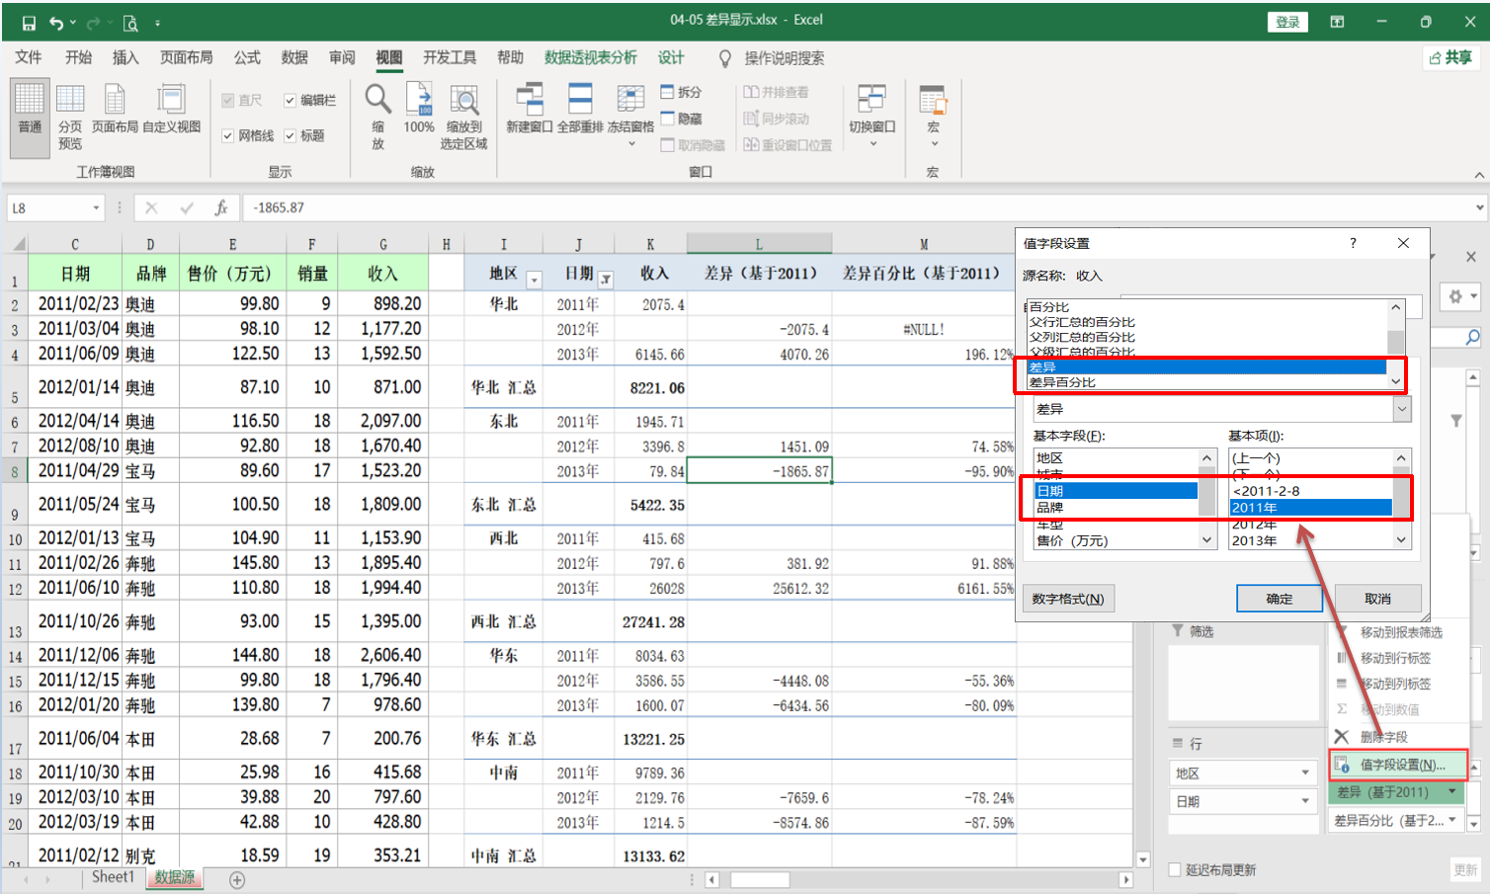Click cell containing 6145.66
Viewport: 1490px width, 894px height.
650,354
